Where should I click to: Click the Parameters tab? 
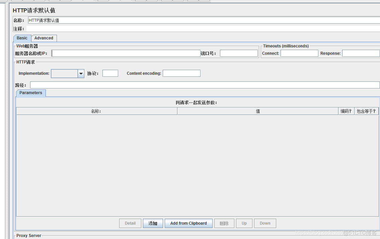[x=30, y=93]
